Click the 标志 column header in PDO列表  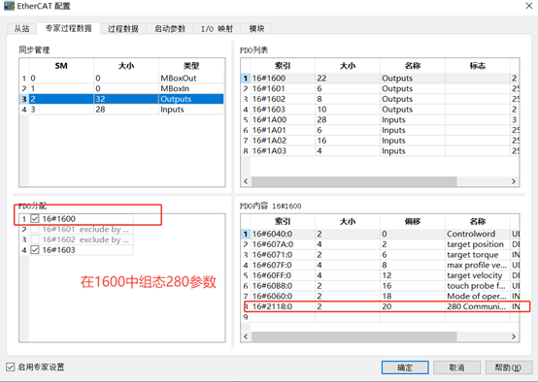478,66
